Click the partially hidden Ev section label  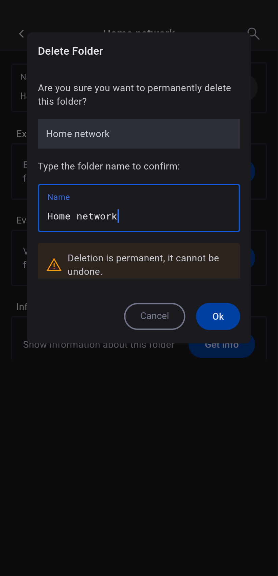click(x=21, y=220)
